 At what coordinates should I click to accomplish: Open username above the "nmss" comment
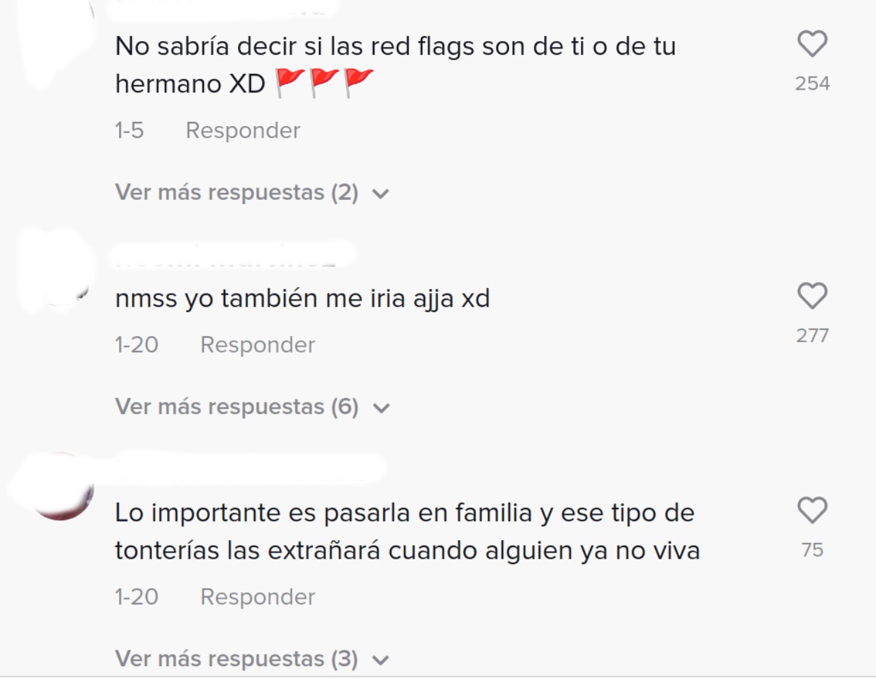tap(233, 255)
